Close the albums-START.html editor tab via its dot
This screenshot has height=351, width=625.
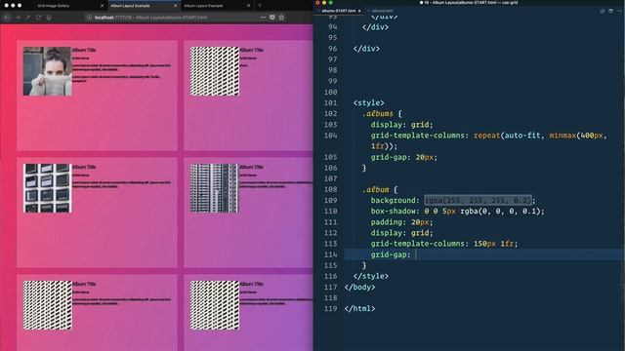click(359, 11)
